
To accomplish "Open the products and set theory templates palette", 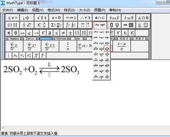I will [x=114, y=25].
